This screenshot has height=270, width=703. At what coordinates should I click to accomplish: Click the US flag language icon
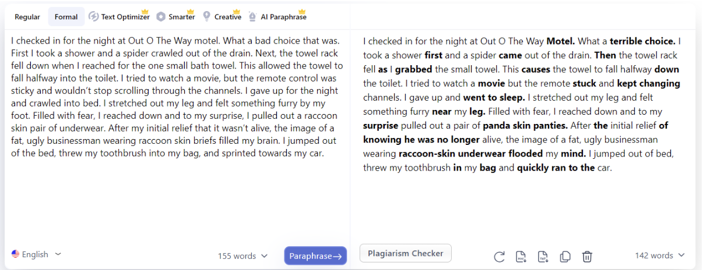coord(16,254)
